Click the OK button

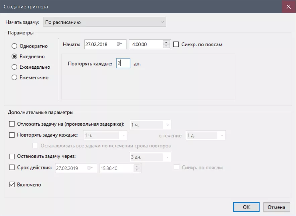pos(246,207)
